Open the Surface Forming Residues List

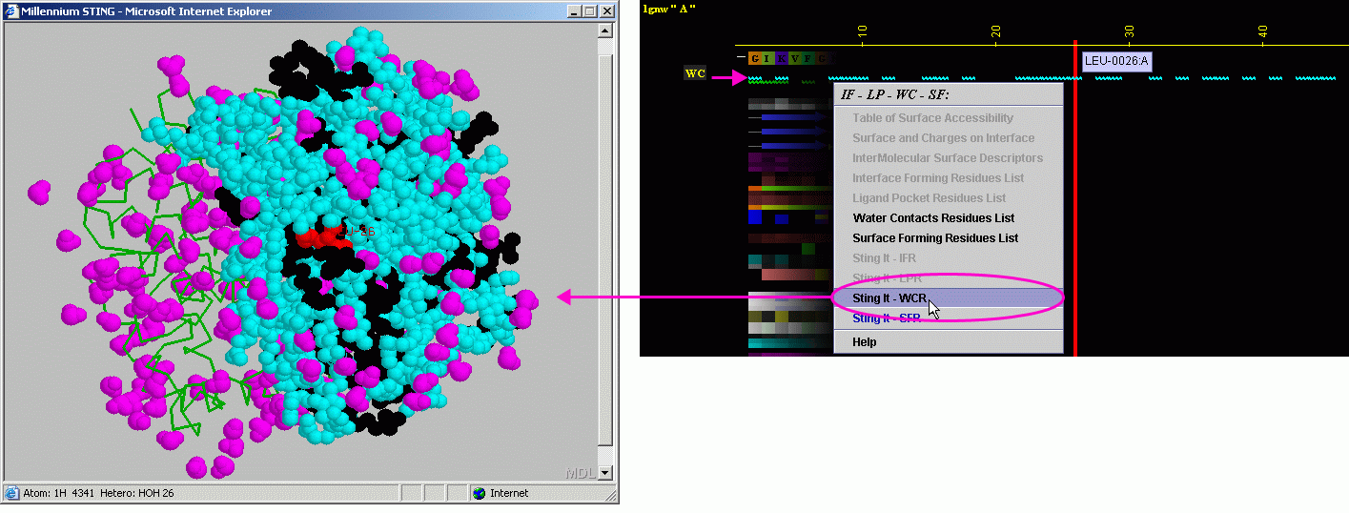[x=949, y=238]
